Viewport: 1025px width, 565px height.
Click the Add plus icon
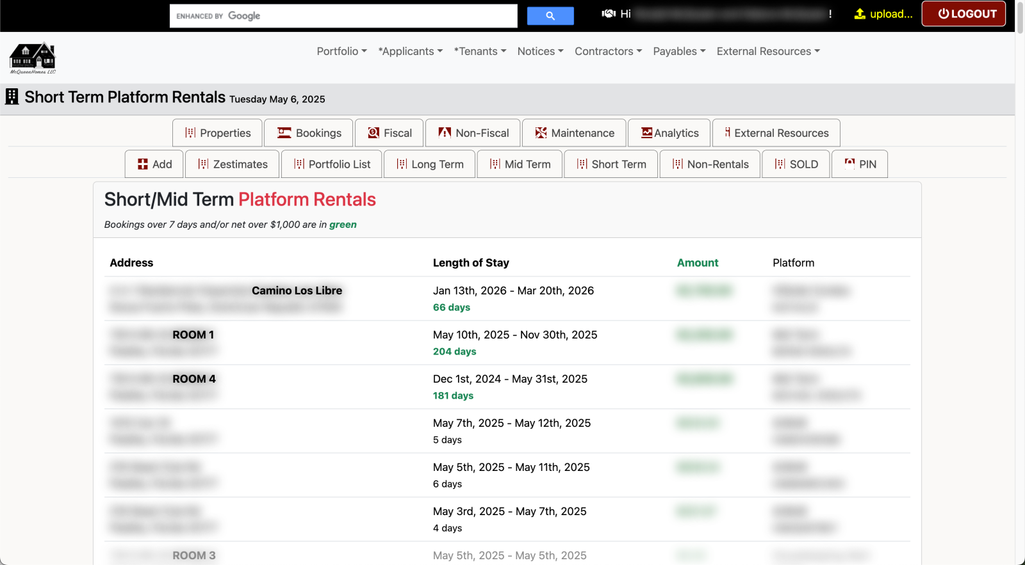coord(143,164)
